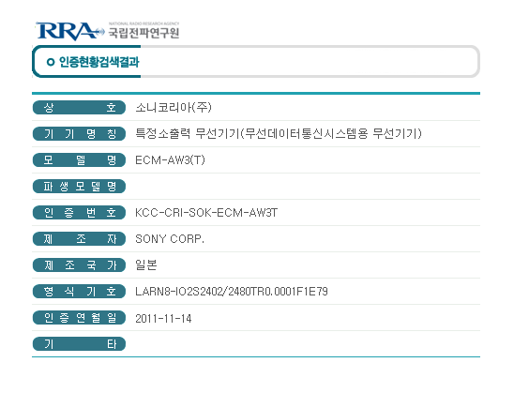Select the 인증현황검색결과 heading
The image size is (529, 408).
tap(98, 62)
